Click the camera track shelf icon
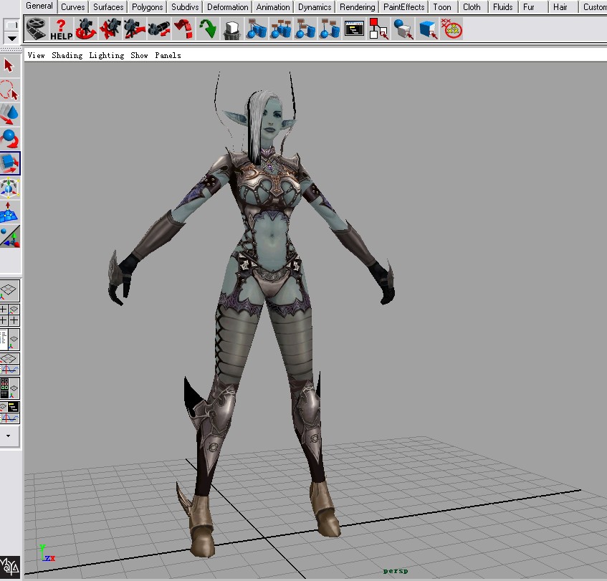607x581 pixels. [110, 29]
